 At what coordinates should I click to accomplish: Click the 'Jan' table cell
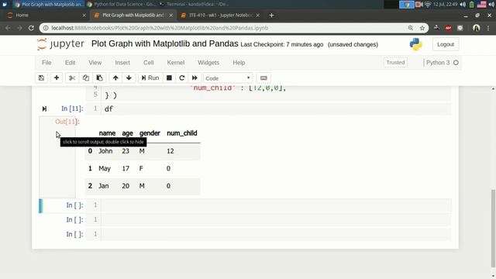104,186
